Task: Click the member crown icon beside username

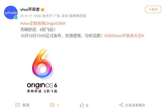Action: click(43, 10)
